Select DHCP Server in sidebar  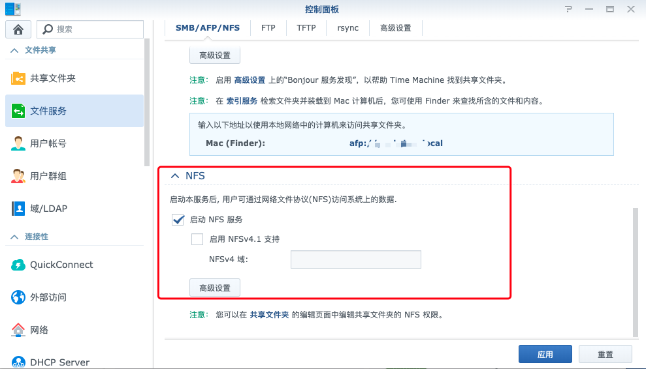point(74,362)
